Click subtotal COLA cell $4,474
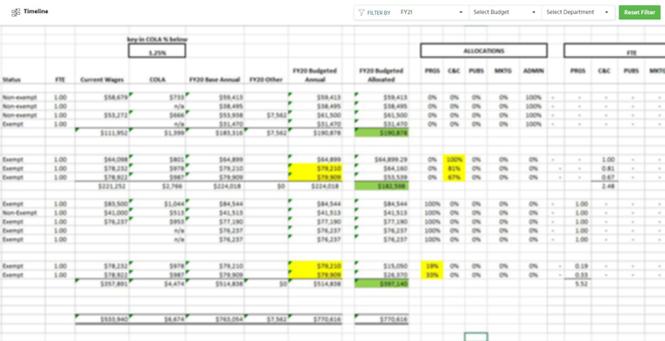Screen dimensions: 665x341 [157, 283]
